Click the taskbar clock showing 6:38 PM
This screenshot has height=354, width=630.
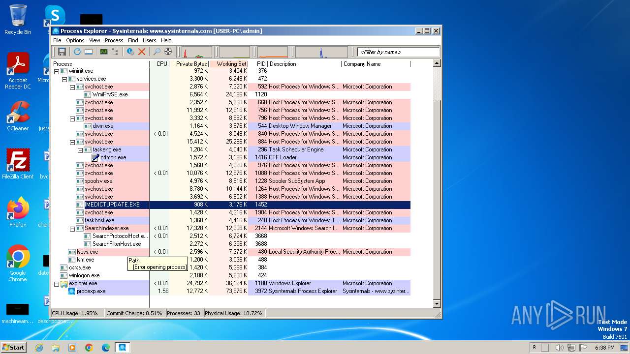pyautogui.click(x=604, y=348)
